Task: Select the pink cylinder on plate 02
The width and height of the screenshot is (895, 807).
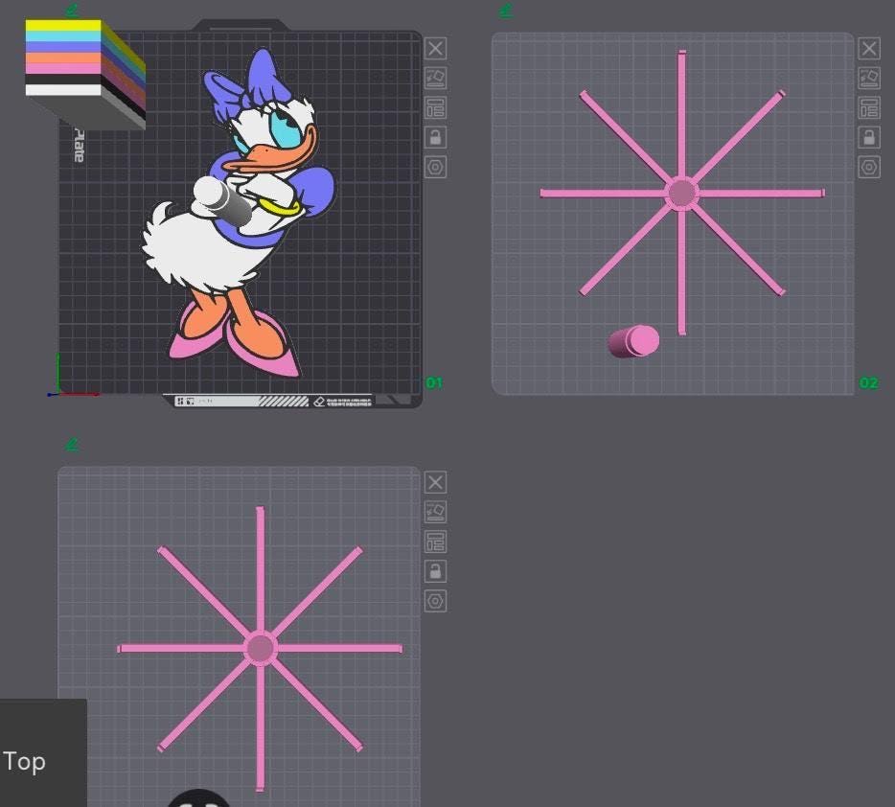Action: (633, 341)
